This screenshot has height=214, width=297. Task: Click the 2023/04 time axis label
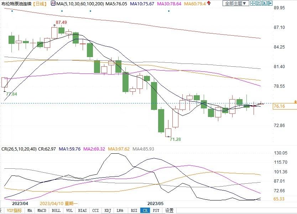[x=20, y=204]
